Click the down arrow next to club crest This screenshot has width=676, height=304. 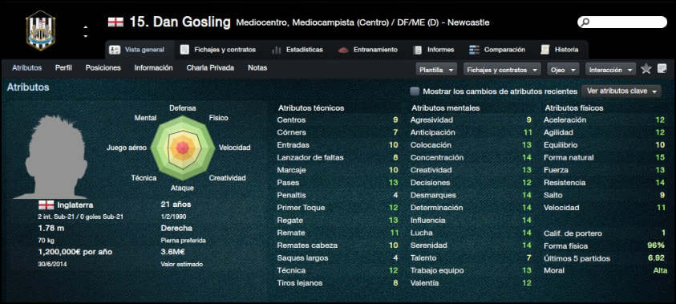[85, 36]
